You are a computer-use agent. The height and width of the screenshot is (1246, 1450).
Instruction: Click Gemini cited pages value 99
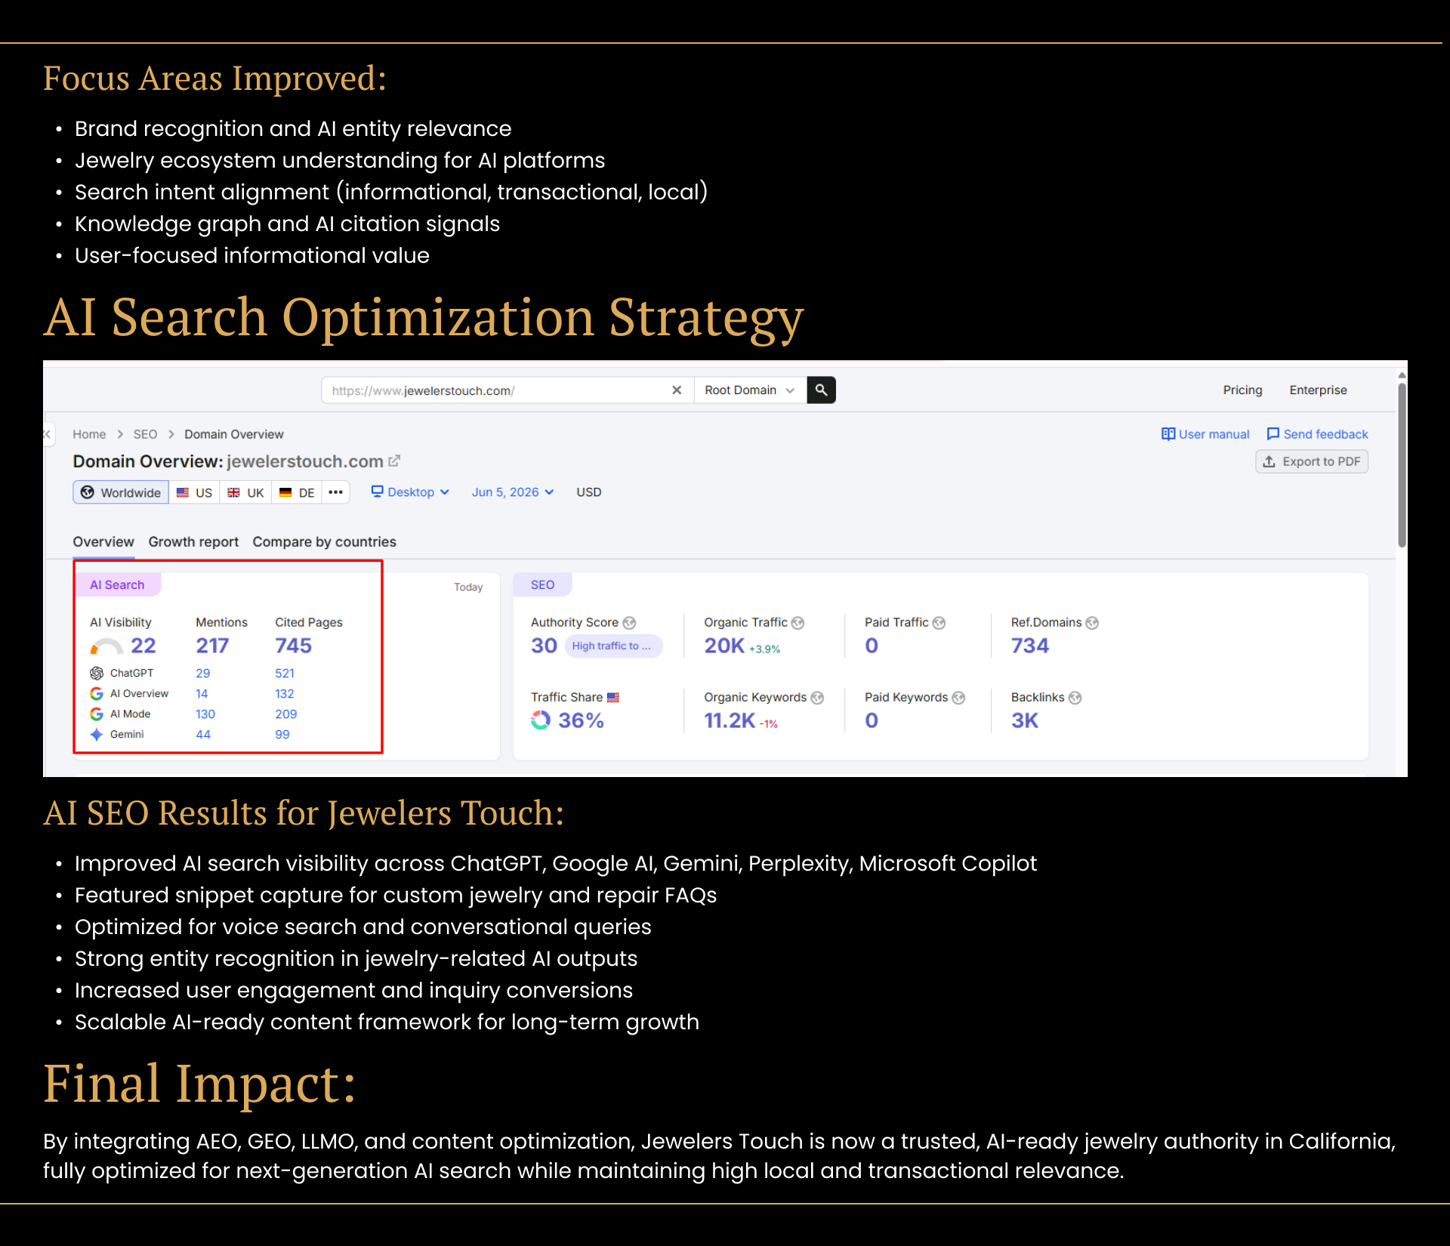(282, 734)
